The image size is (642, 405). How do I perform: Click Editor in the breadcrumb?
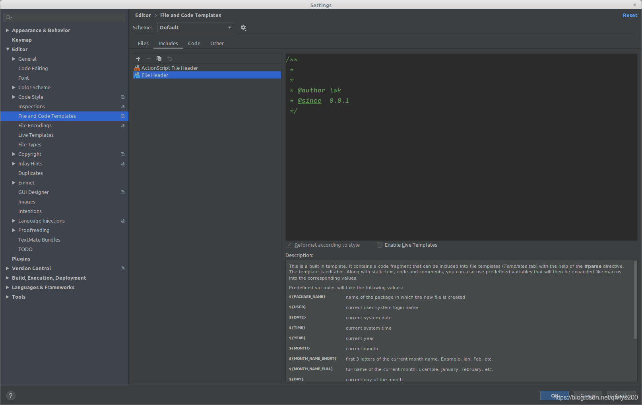(143, 15)
